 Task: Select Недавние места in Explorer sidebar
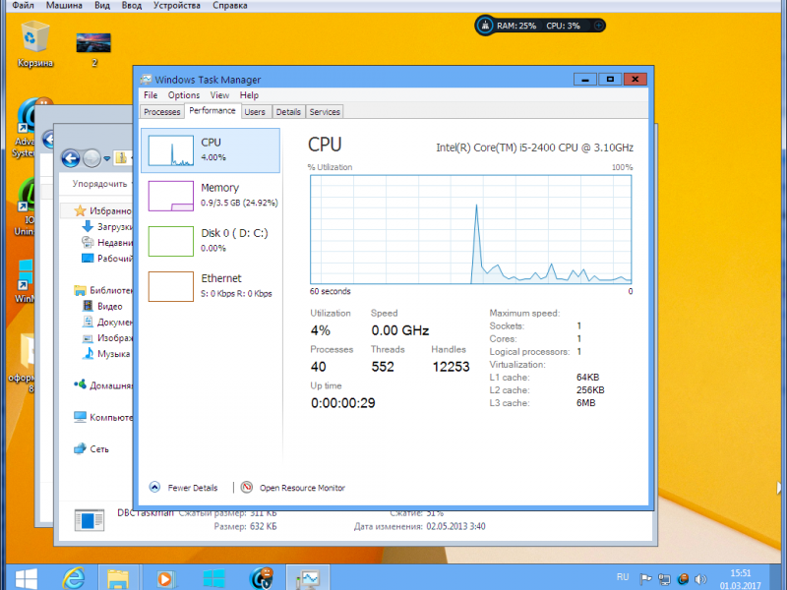(106, 243)
